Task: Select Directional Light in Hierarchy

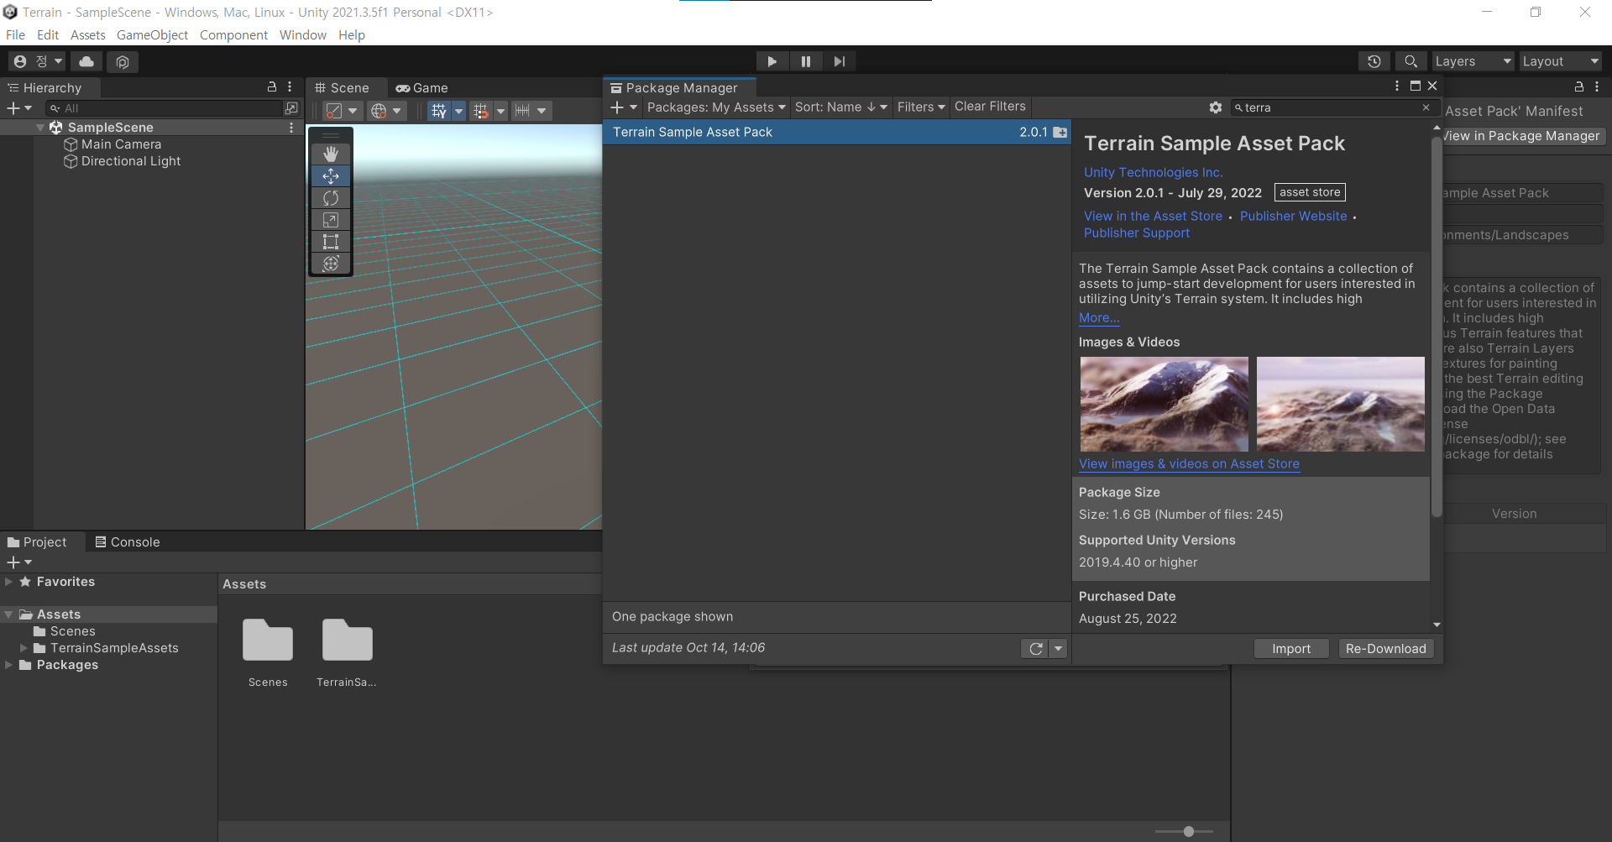Action: [130, 161]
